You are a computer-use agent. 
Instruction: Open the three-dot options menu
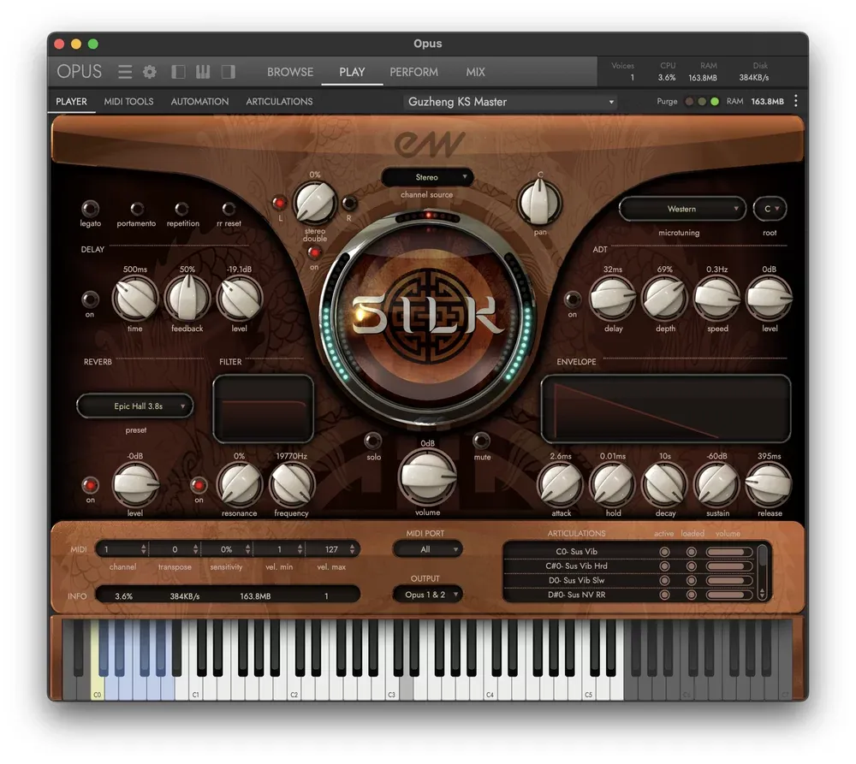[795, 101]
